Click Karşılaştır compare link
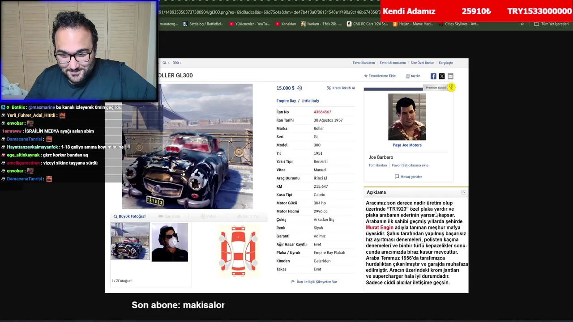This screenshot has width=573, height=322. click(446, 63)
